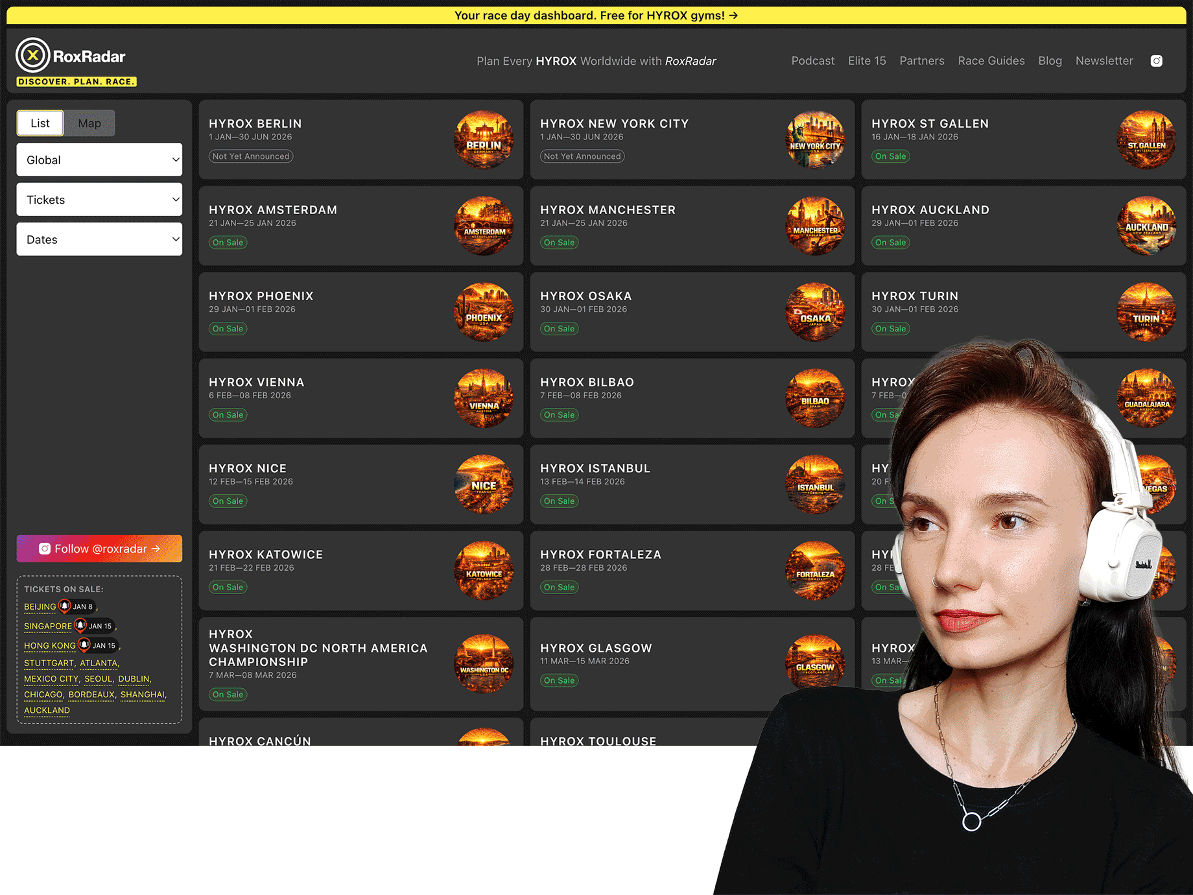The width and height of the screenshot is (1193, 895).
Task: Open the Global region dropdown
Action: 99,160
